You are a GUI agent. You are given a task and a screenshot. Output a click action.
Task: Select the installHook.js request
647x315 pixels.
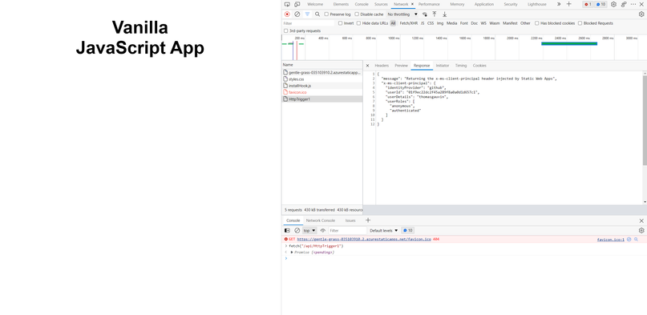[x=321, y=86]
